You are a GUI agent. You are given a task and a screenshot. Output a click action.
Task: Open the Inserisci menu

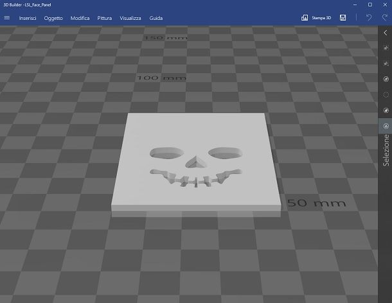(x=28, y=18)
